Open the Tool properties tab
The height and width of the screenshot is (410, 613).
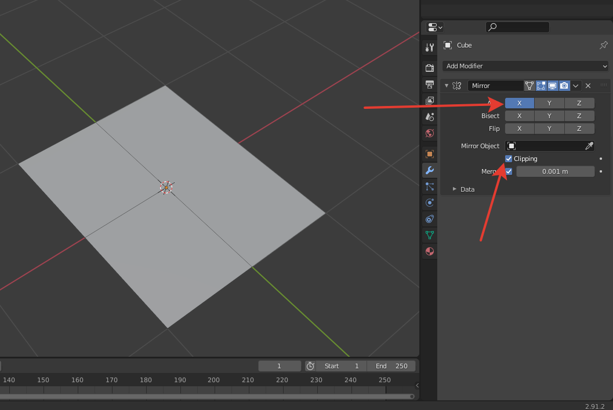(x=430, y=47)
